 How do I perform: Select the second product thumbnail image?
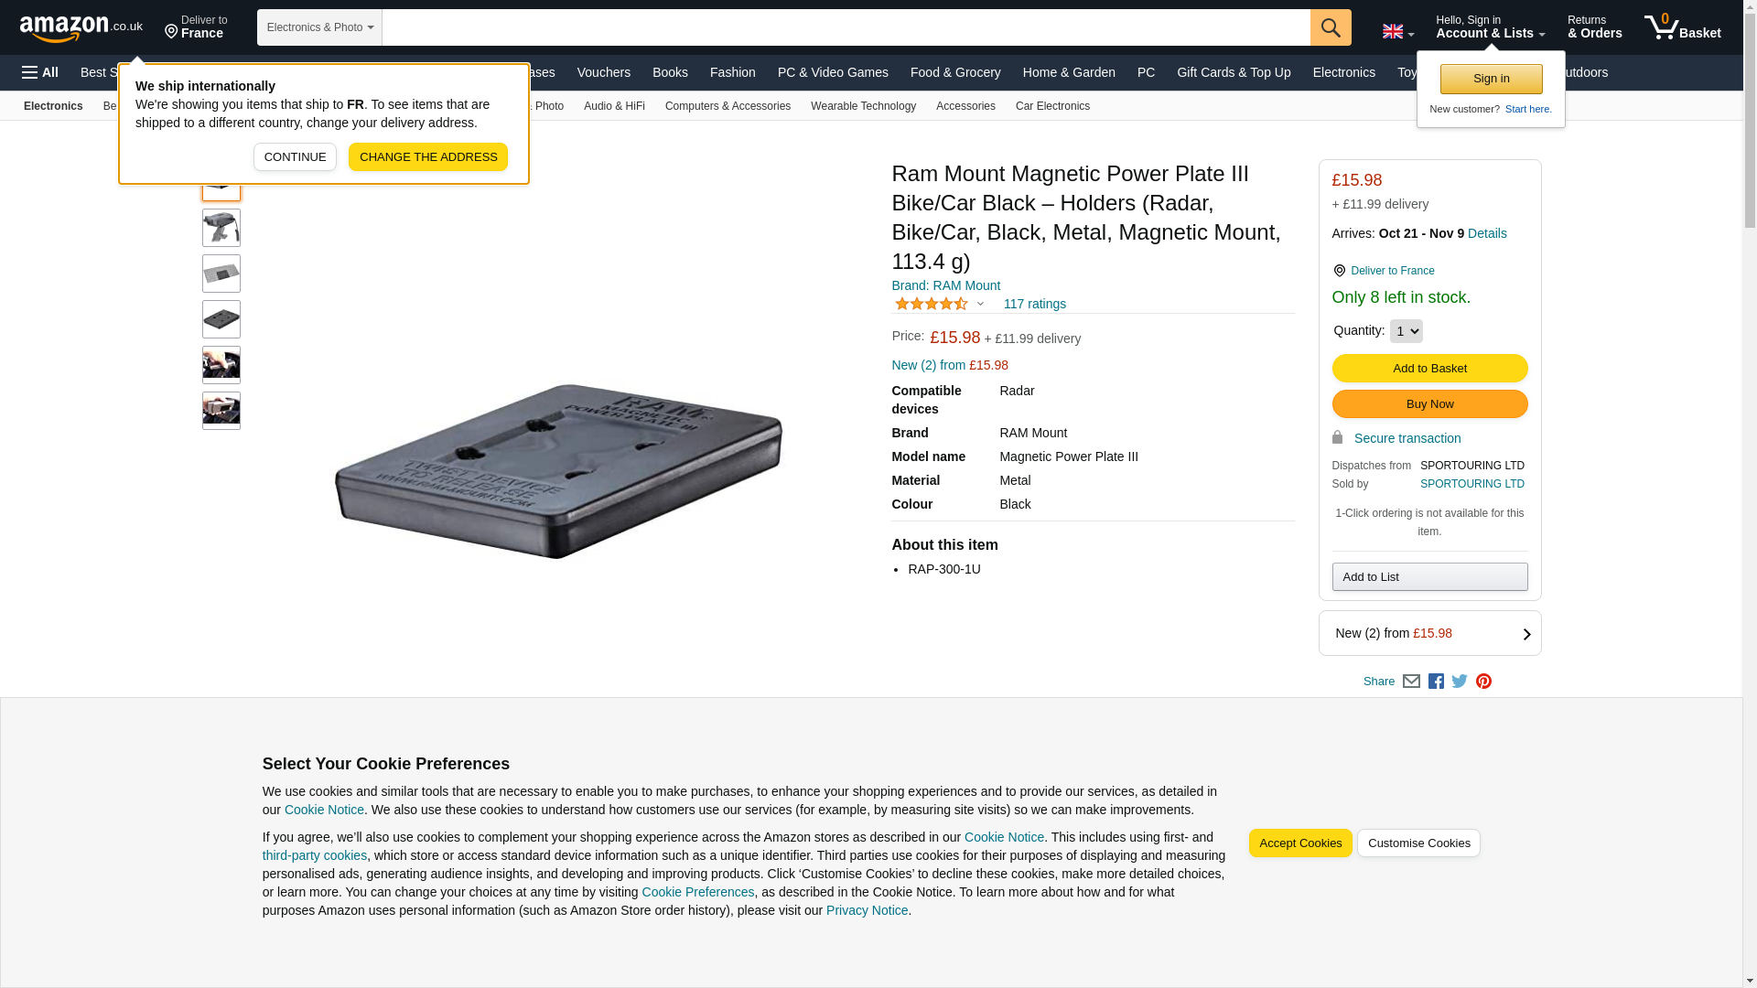click(x=221, y=228)
